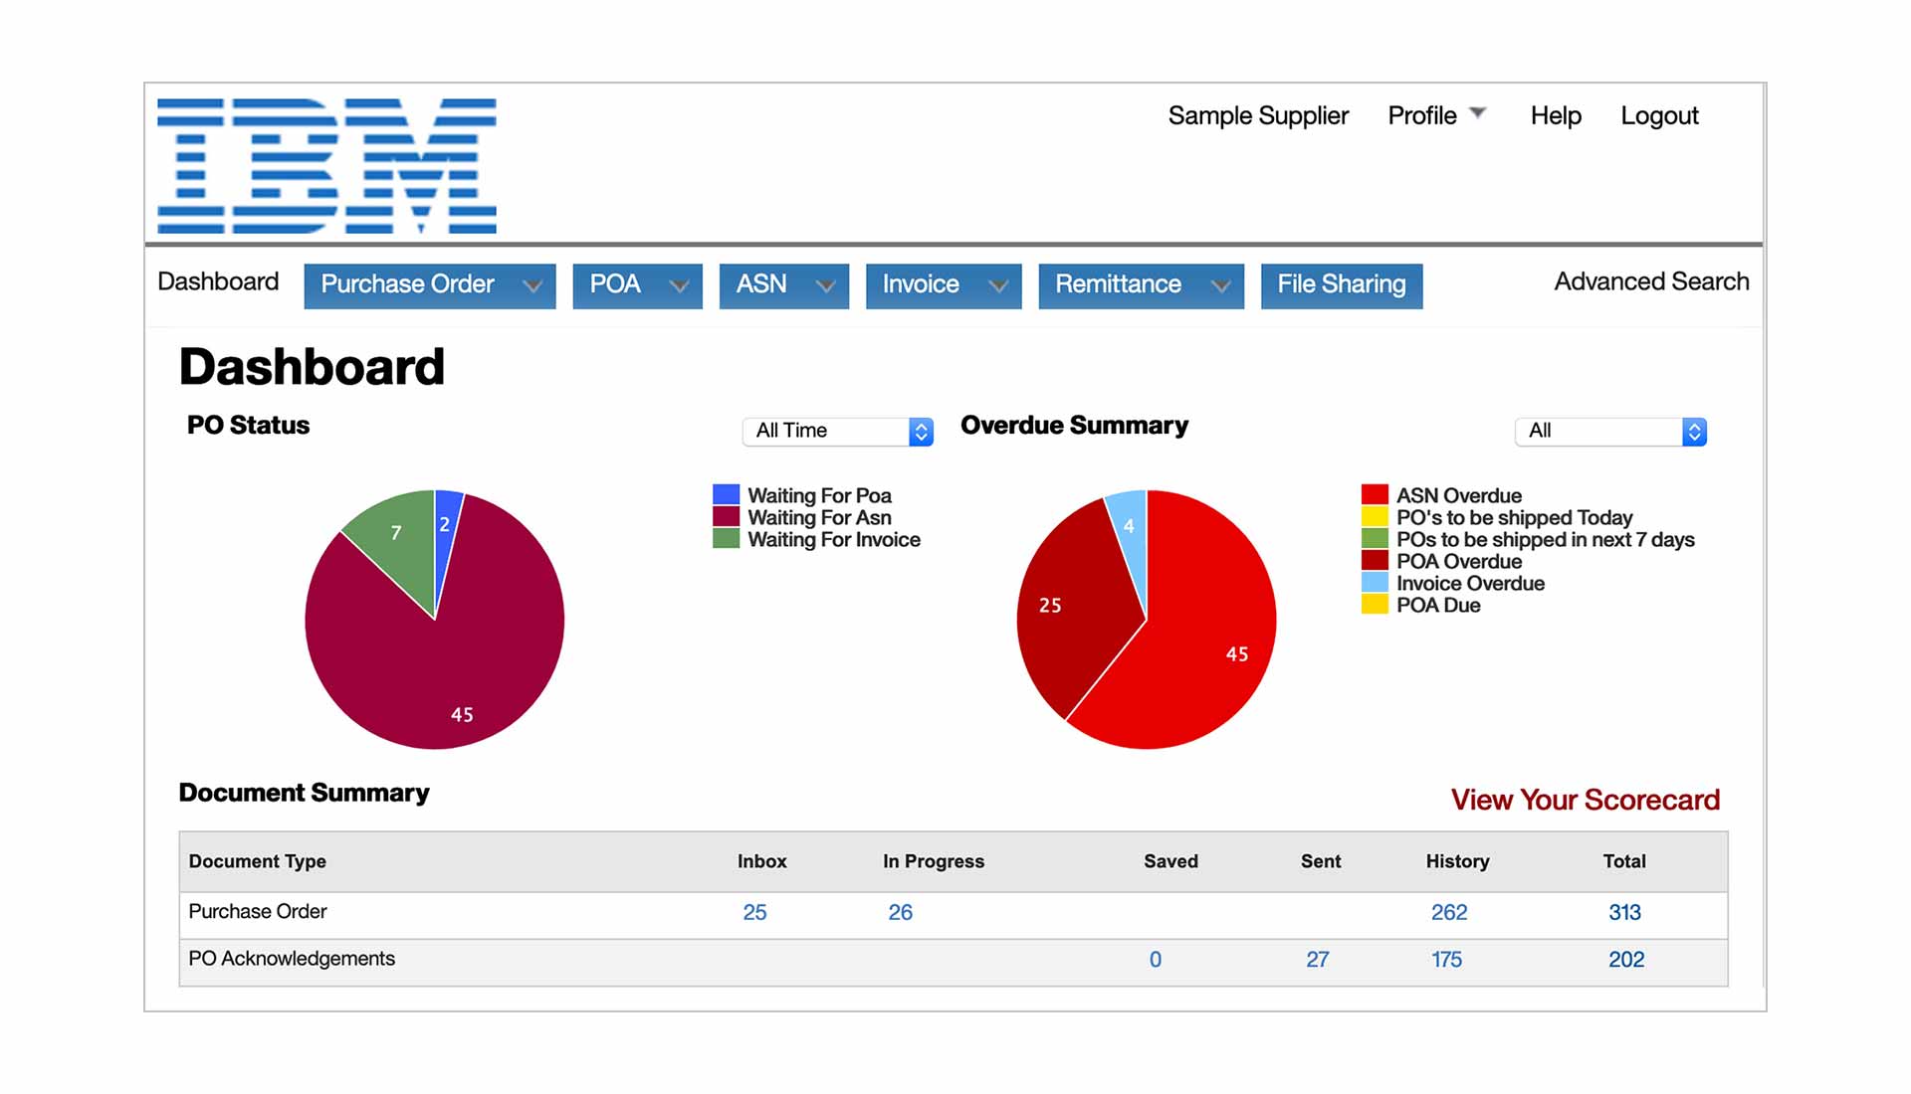Screen dimensions: 1911x1094
Task: Select the File Sharing tab
Action: (x=1341, y=285)
